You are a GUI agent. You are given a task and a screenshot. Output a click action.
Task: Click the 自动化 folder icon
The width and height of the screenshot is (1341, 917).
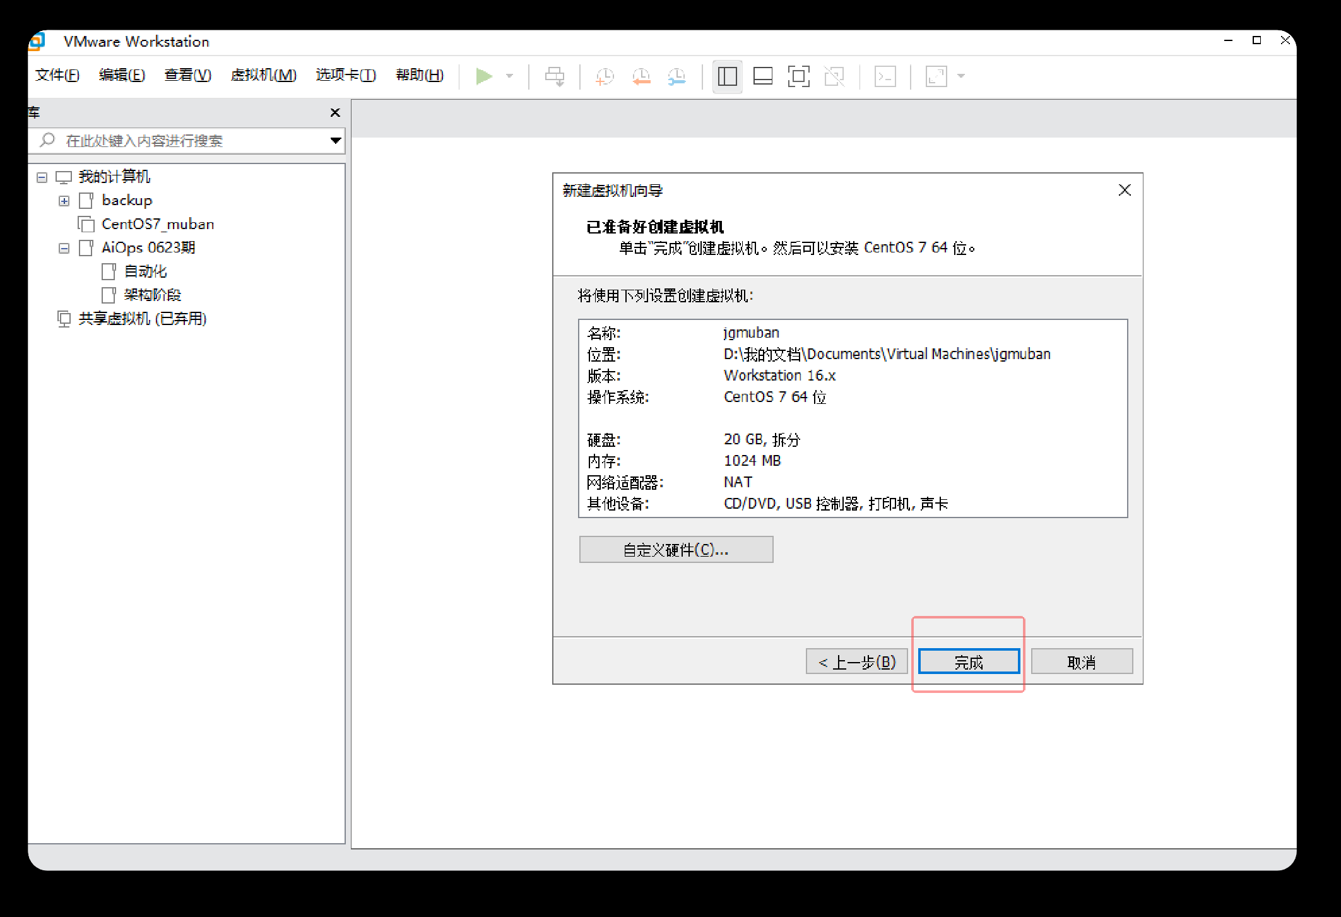[109, 271]
